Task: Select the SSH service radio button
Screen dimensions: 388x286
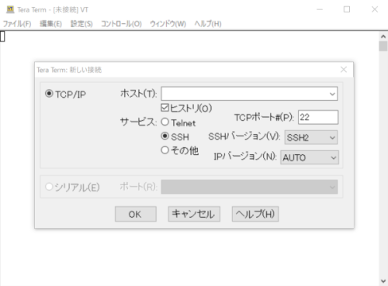Action: (165, 136)
